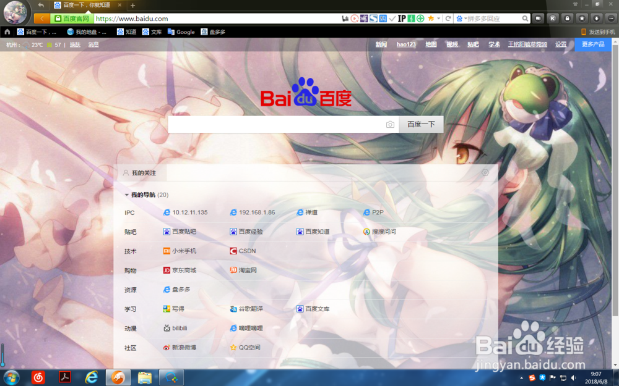
Task: Click the magnifier in browser search box
Action: 525,19
